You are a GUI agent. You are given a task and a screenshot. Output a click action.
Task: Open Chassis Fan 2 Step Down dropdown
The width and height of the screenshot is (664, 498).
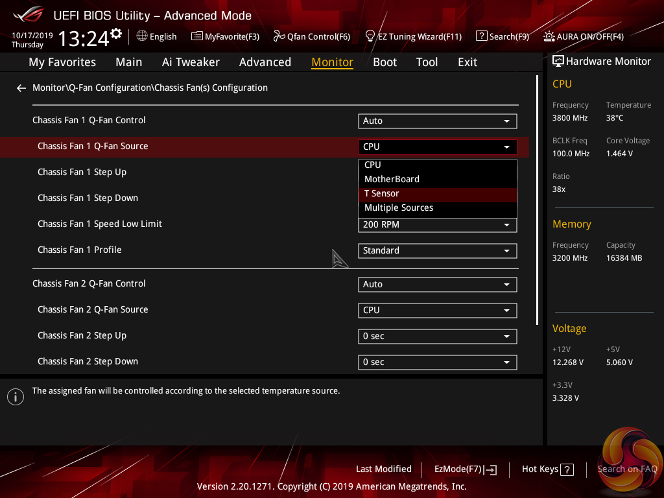[437, 362]
